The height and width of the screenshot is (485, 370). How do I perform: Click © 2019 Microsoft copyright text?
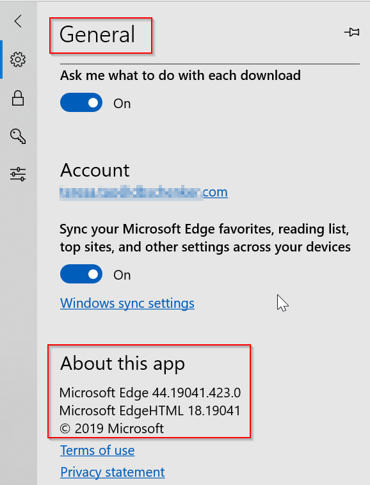[111, 429]
